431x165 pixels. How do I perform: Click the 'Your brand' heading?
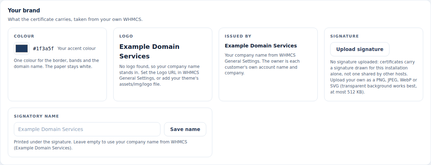pos(24,11)
